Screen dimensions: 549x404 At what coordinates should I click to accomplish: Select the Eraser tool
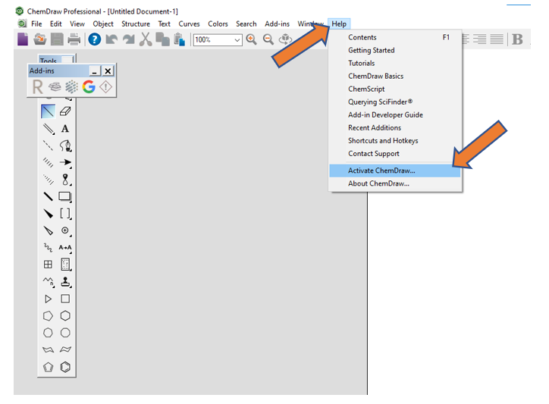click(65, 111)
